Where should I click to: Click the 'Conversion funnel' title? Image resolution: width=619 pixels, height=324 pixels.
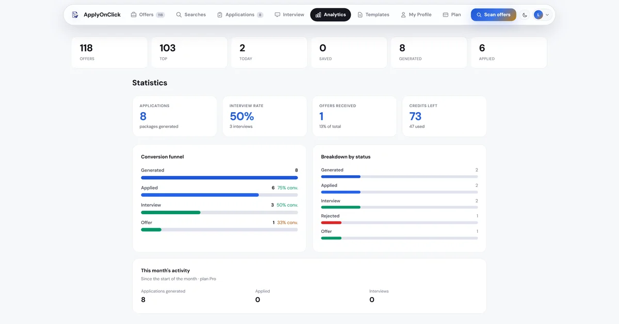click(162, 157)
